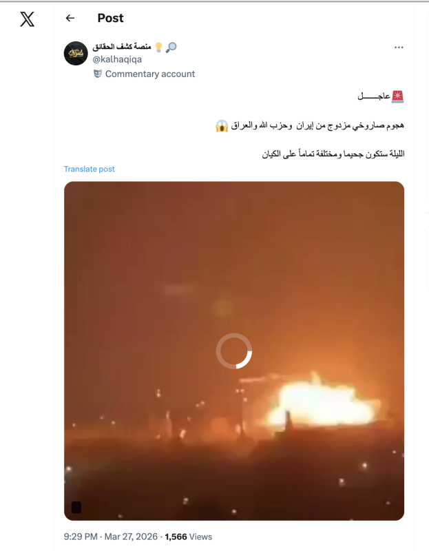Click the loading spinner on the video
Image resolution: width=429 pixels, height=551 pixels.
tap(234, 351)
